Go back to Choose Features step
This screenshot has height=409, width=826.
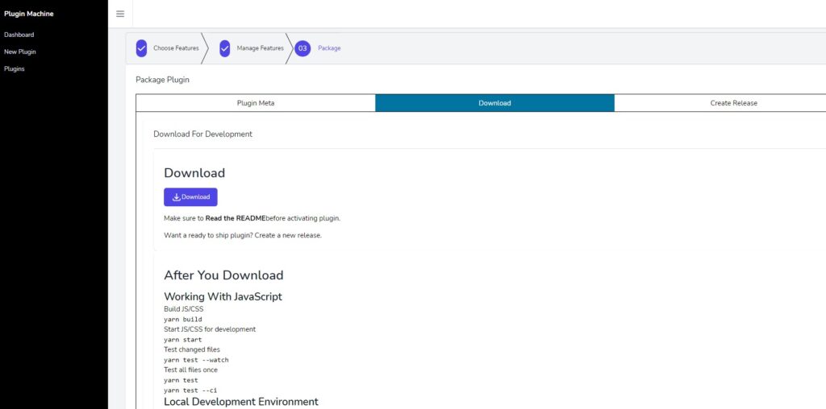176,48
